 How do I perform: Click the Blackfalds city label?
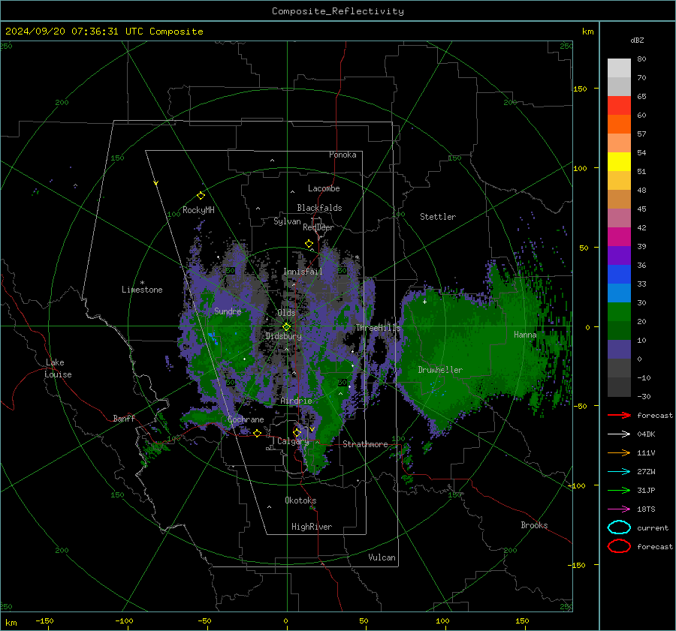(x=319, y=208)
